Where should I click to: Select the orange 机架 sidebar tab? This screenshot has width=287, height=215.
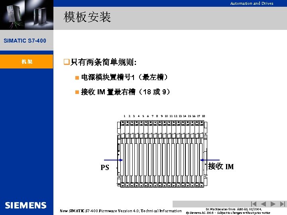(27, 62)
